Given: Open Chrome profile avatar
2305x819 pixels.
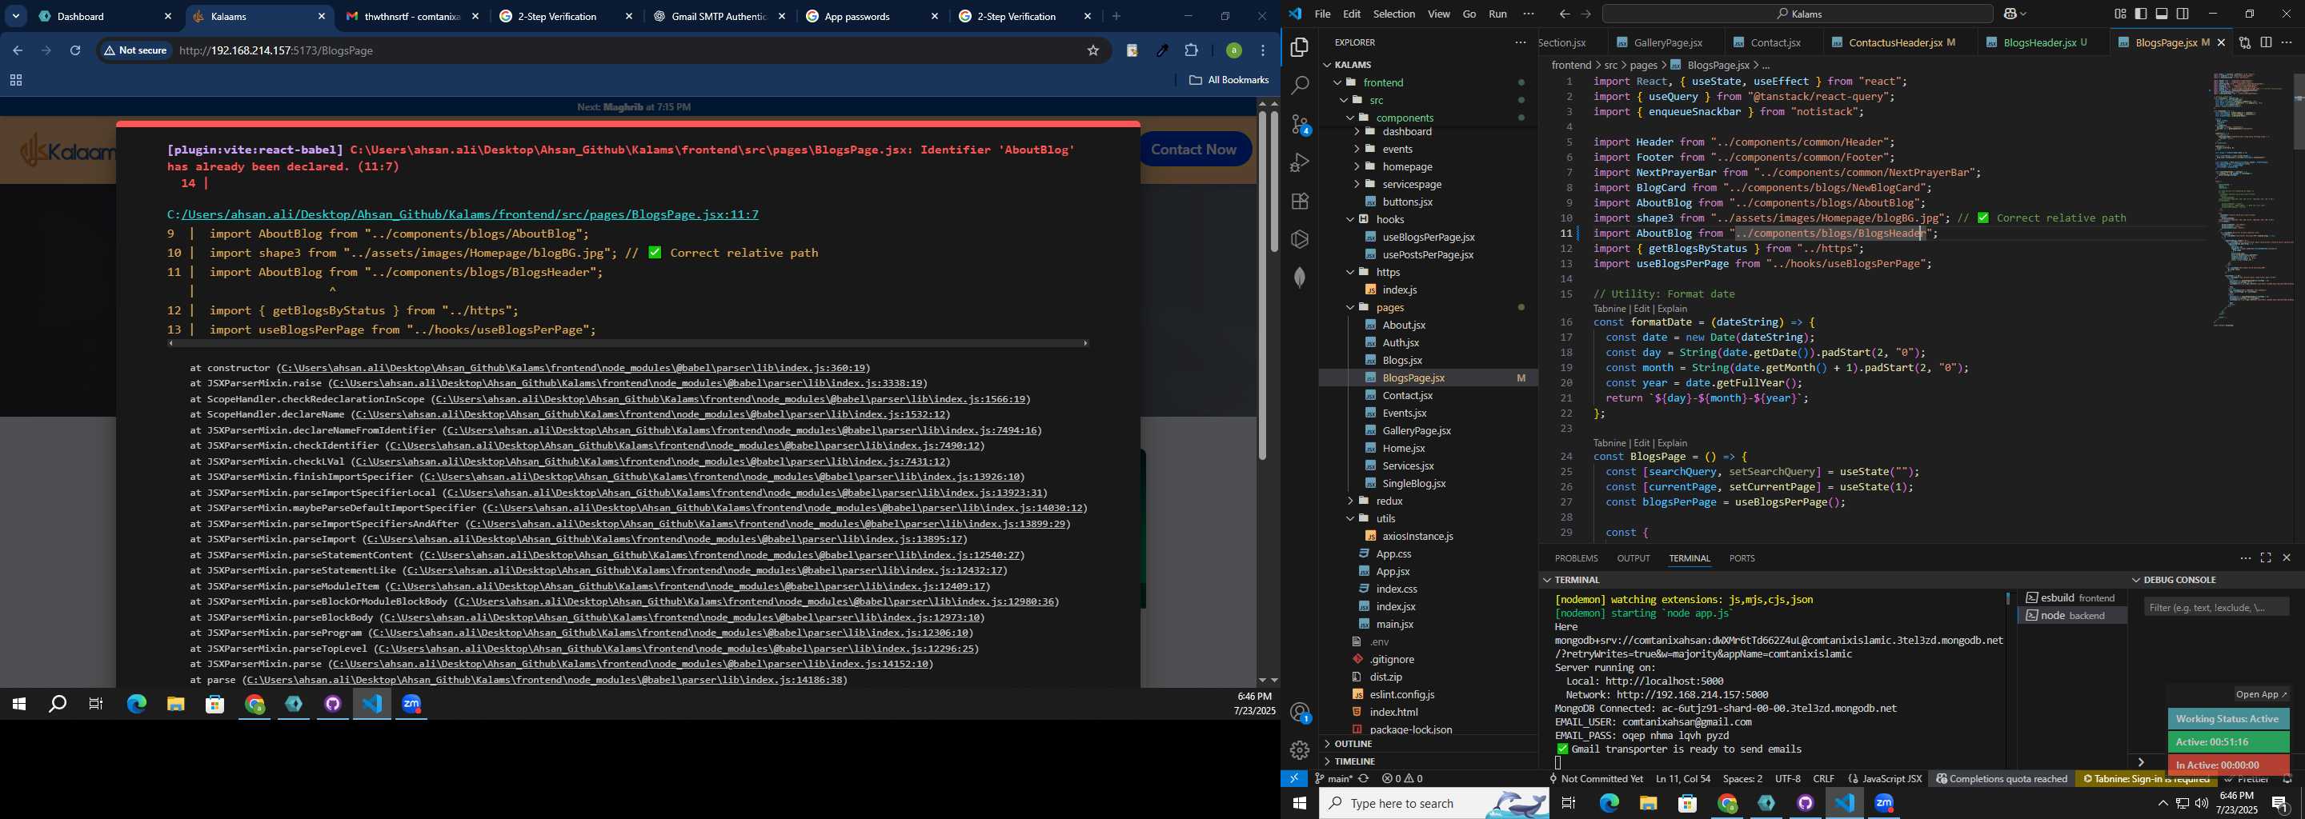Looking at the screenshot, I should [x=1233, y=51].
